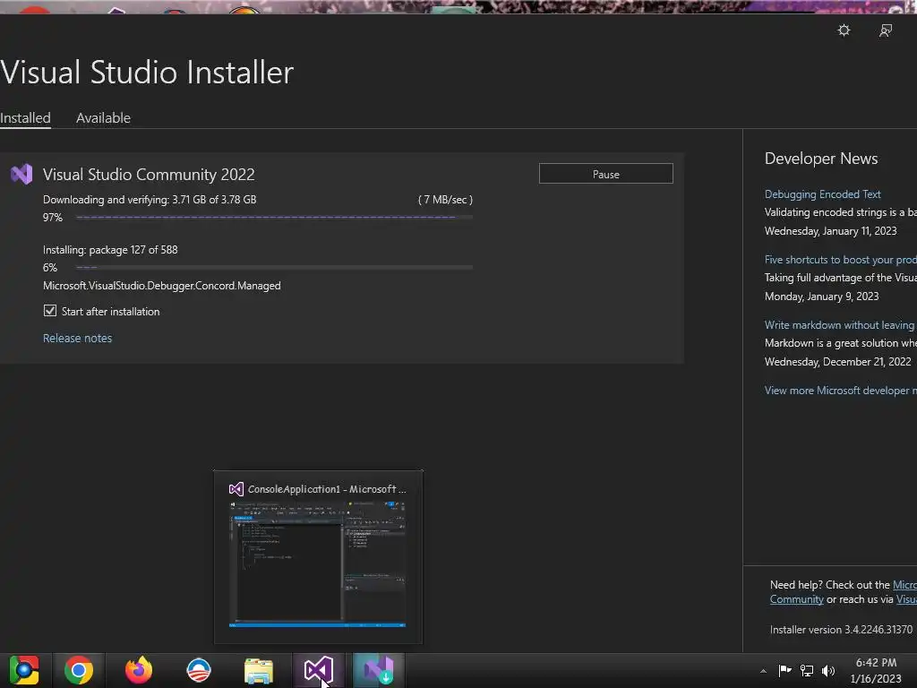Click the Monday, January 9, 2023 date
This screenshot has width=917, height=688.
point(822,297)
